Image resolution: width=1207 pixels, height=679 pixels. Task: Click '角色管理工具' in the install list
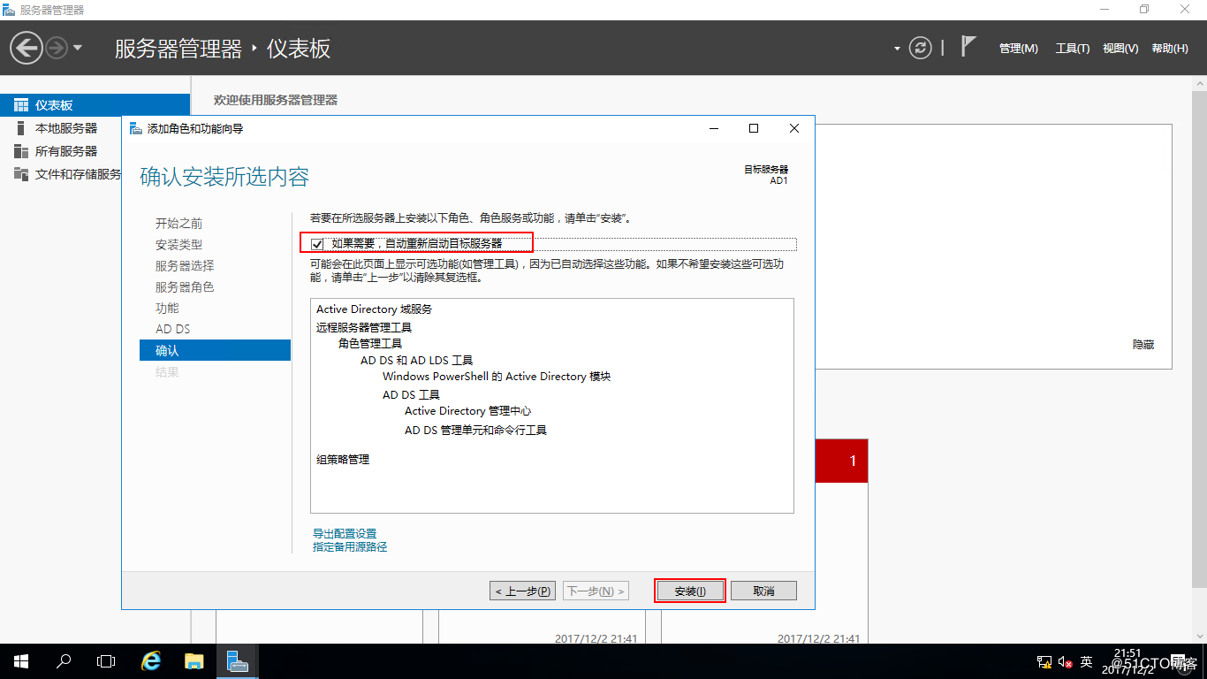[x=370, y=344]
